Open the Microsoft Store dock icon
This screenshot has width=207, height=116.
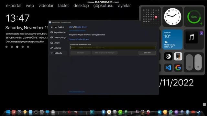coord(159,112)
